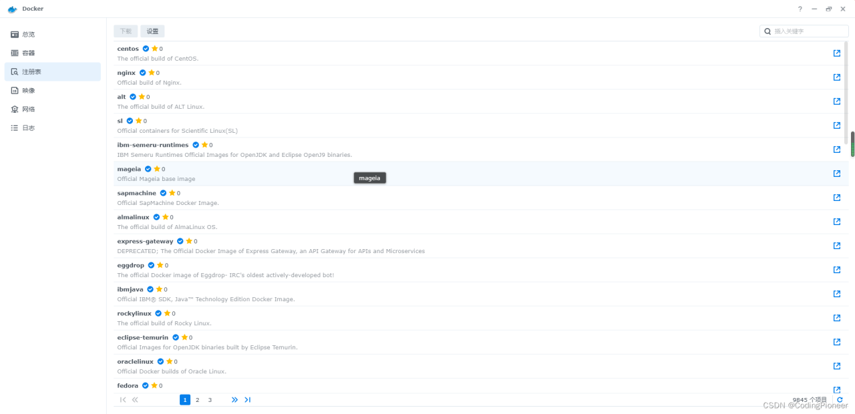Open external link for rockylinux image
Screen dimensions: 855x414
coord(837,318)
